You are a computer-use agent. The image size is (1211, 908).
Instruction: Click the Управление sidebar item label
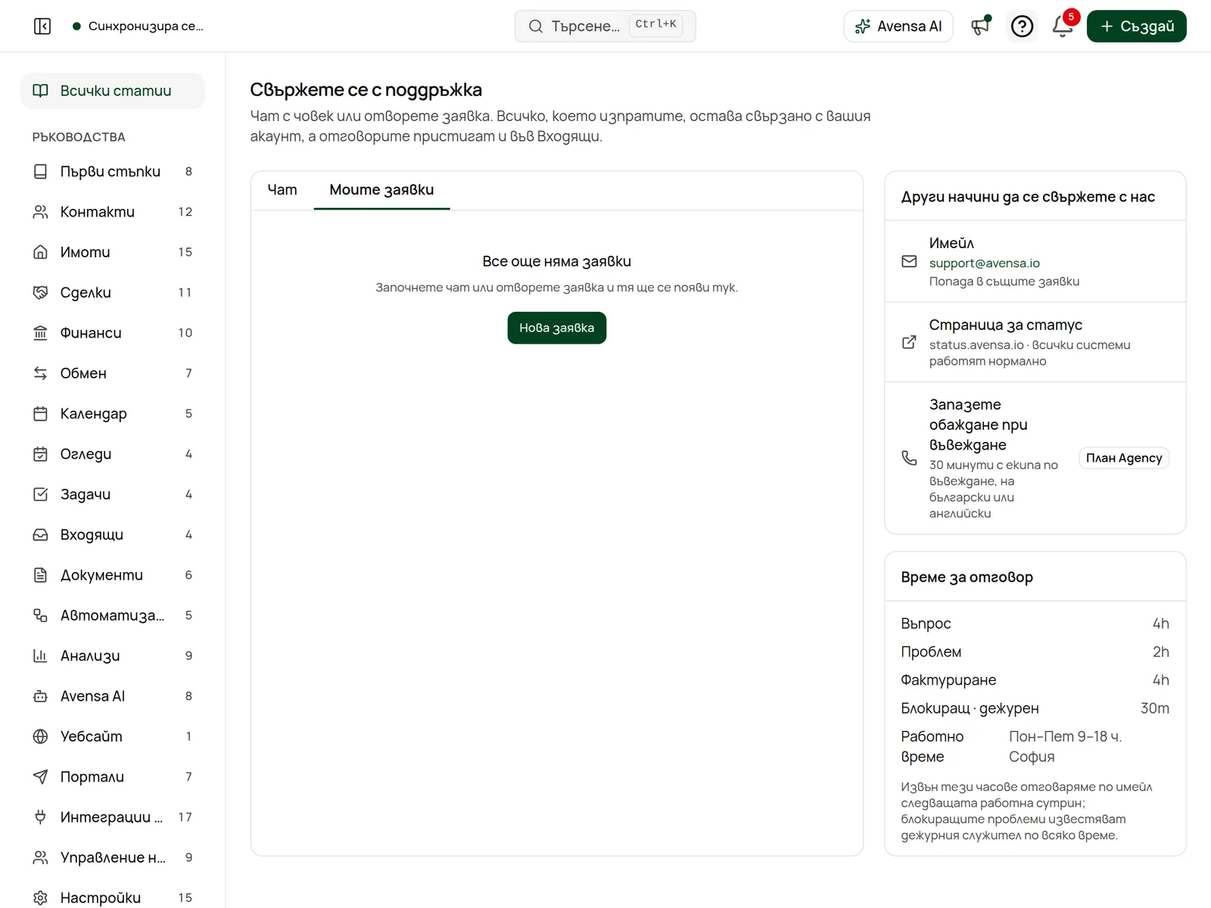click(x=113, y=857)
